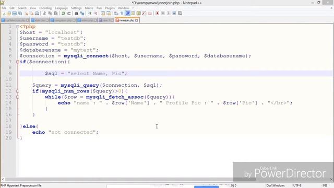This screenshot has width=334, height=188.
Task: Open the Language menu
Action: click(x=61, y=8)
